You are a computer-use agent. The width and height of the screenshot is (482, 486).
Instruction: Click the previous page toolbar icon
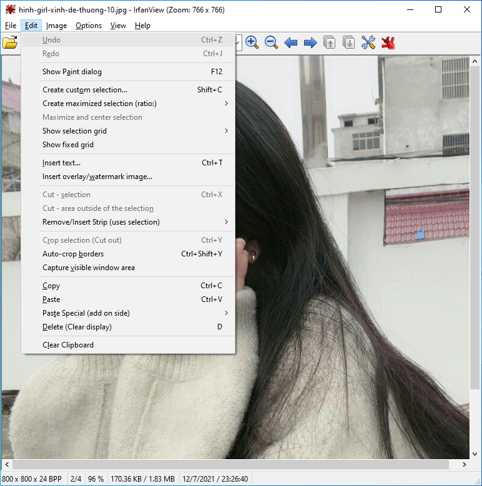click(x=329, y=42)
